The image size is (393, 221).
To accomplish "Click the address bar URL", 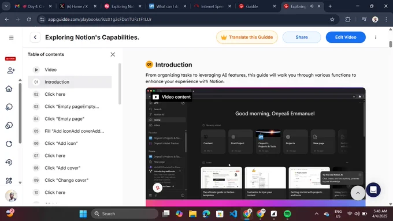I will pos(100,19).
